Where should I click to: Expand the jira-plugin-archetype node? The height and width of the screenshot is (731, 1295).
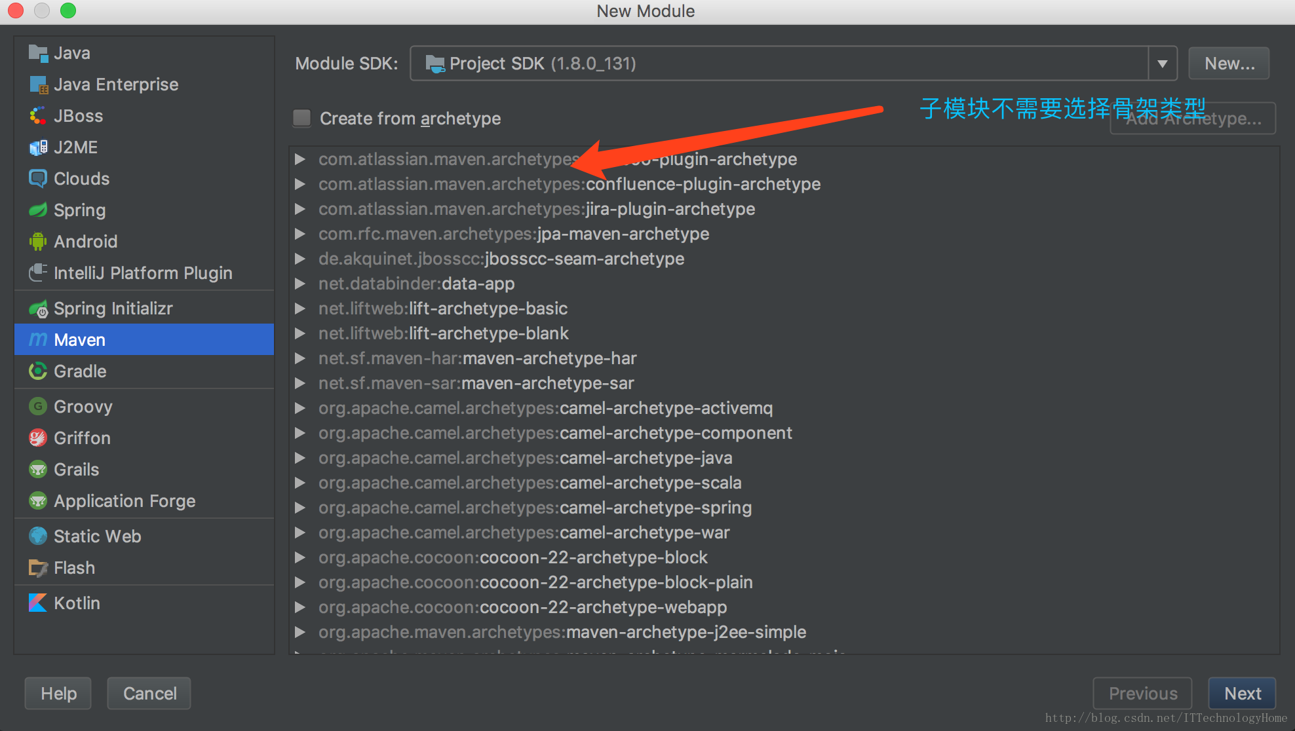coord(300,209)
